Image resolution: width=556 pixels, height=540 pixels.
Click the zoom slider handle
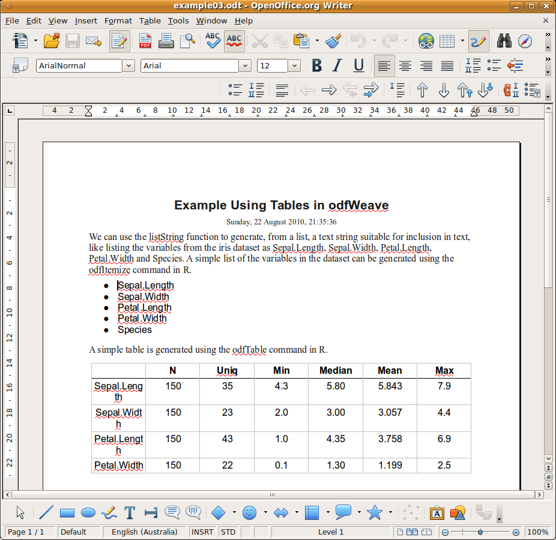point(480,532)
